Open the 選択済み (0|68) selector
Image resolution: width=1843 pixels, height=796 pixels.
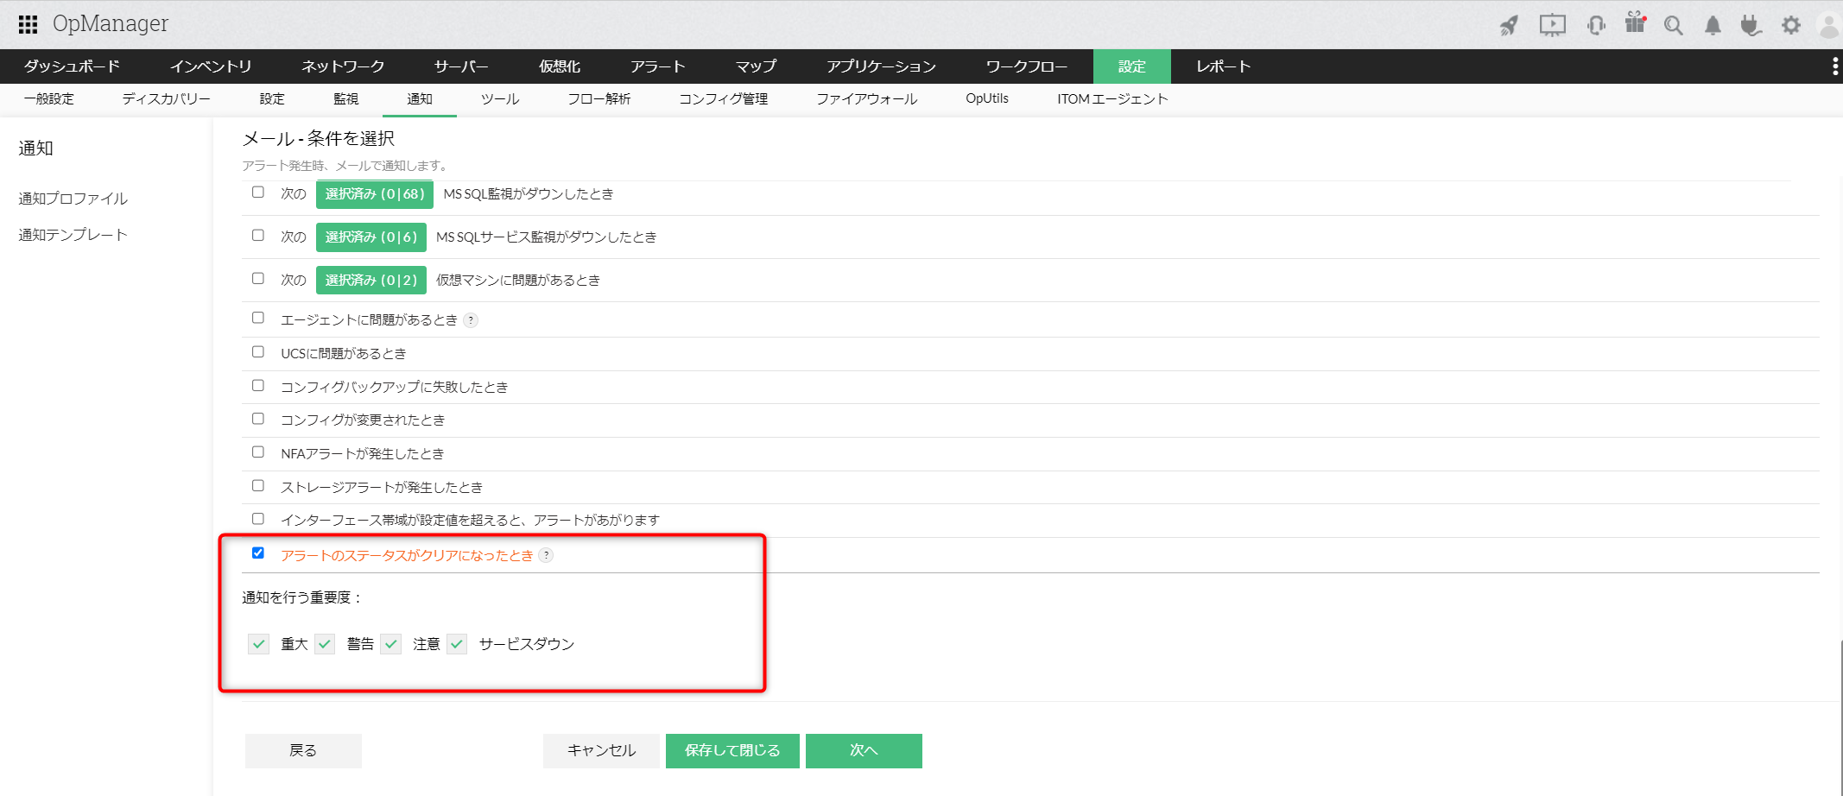coord(375,194)
